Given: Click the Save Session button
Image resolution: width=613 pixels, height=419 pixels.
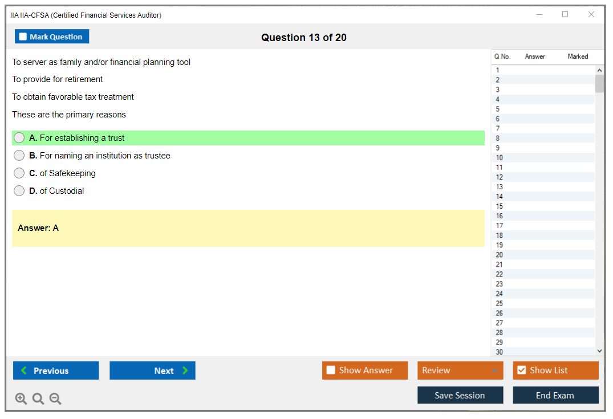Looking at the screenshot, I should (460, 395).
